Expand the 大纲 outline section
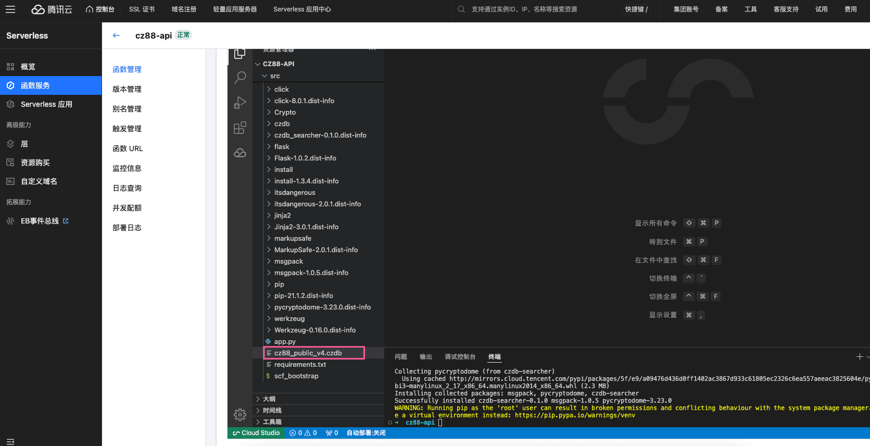Screen dimensions: 870x446 269,399
